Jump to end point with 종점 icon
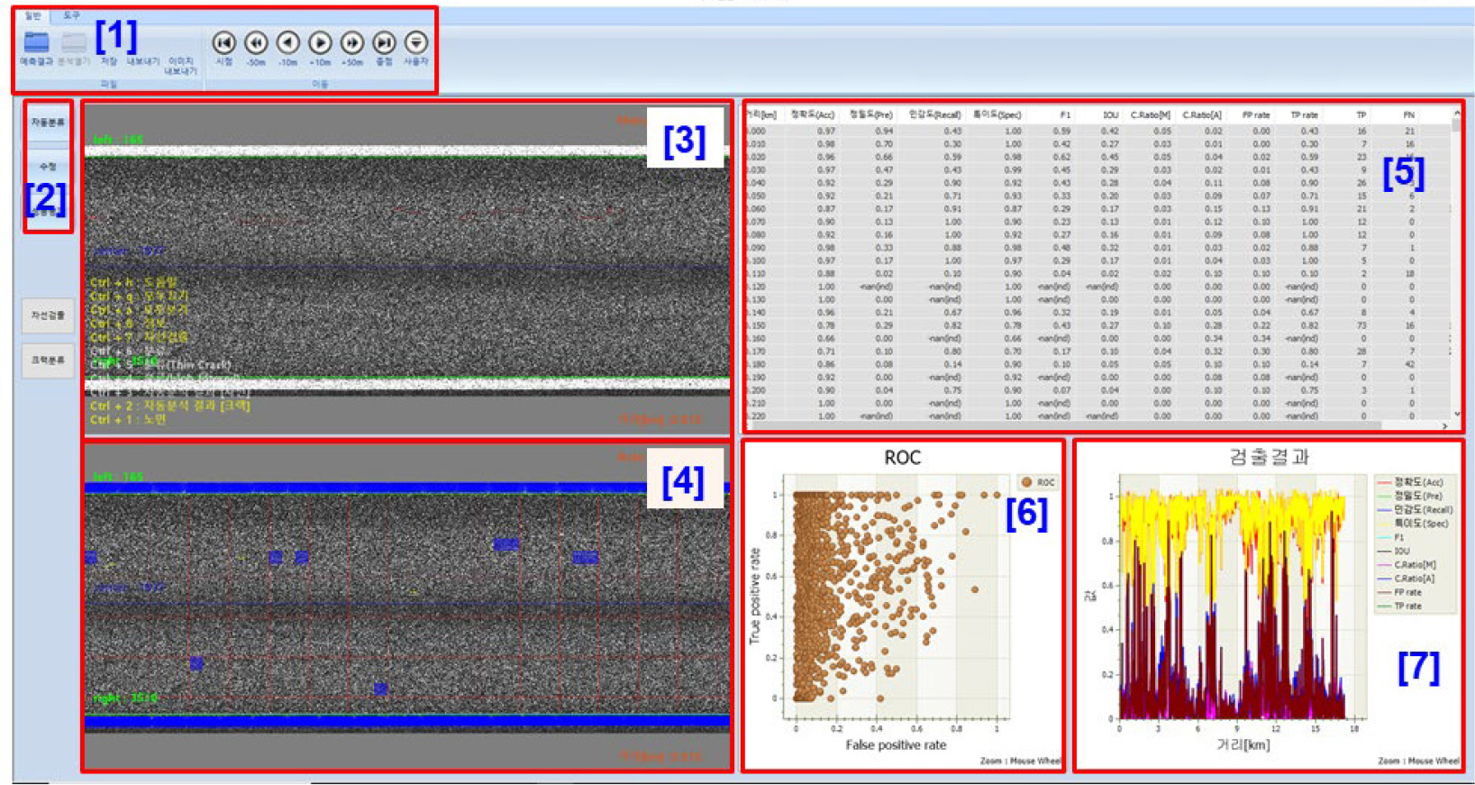Image resolution: width=1475 pixels, height=785 pixels. pos(384,43)
